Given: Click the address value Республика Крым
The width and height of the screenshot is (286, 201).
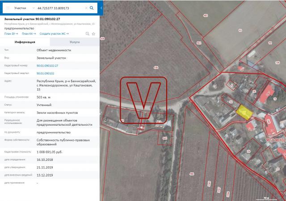Looking at the screenshot, I should (x=66, y=85).
